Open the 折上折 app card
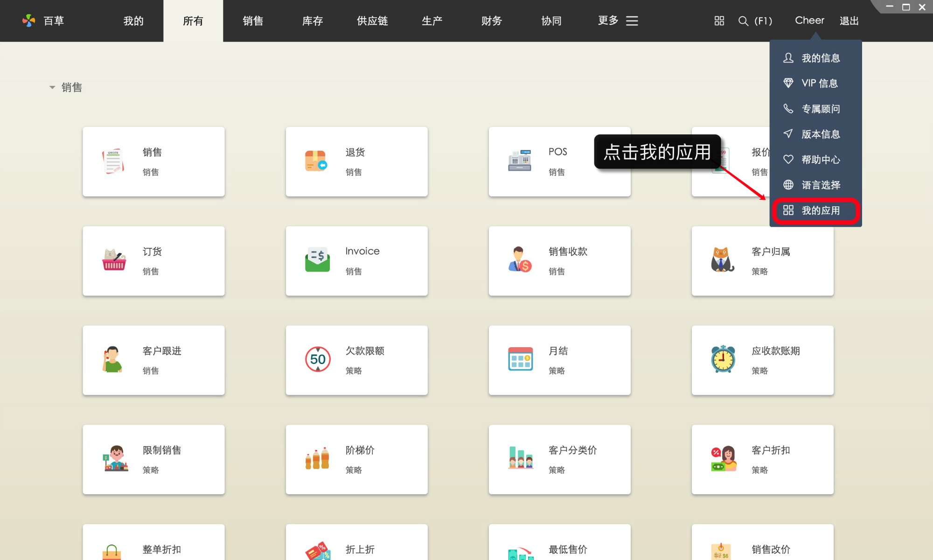933x560 pixels. coord(356,542)
